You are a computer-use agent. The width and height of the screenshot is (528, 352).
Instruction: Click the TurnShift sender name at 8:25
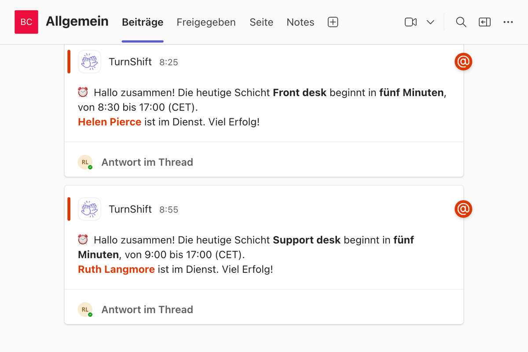tap(130, 62)
